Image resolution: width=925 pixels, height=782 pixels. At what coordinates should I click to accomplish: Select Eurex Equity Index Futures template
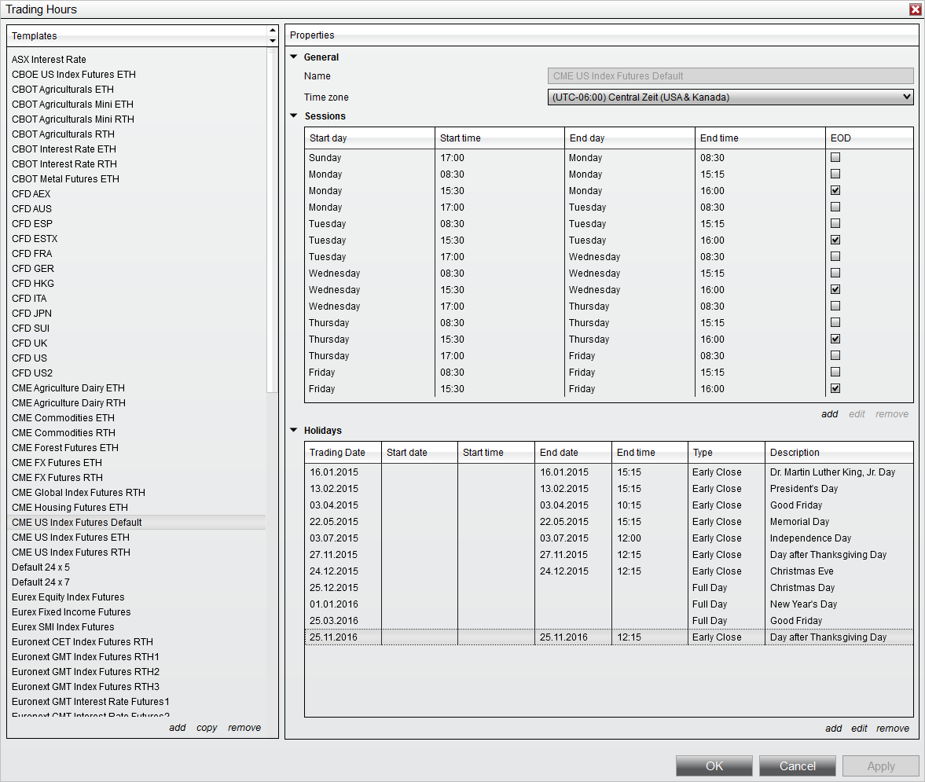click(x=136, y=597)
